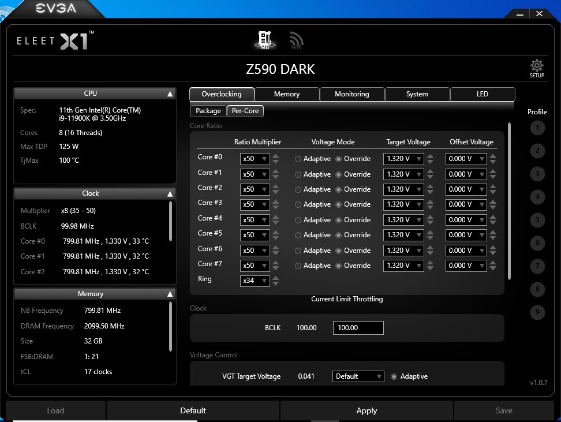561x422 pixels.
Task: Increase Core #4 target voltage with up arrow
Action: coord(430,217)
